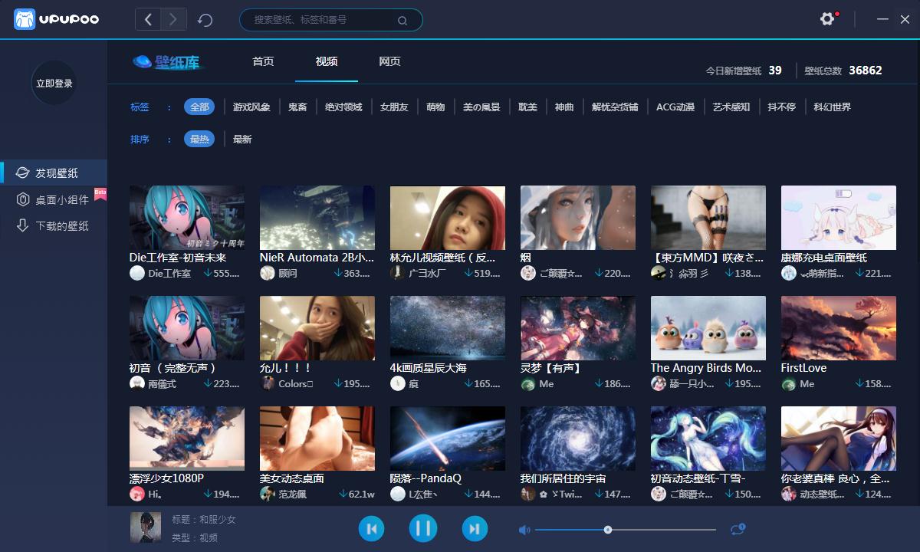920x552 pixels.
Task: Click the 立即登录 login button
Action: (x=54, y=83)
